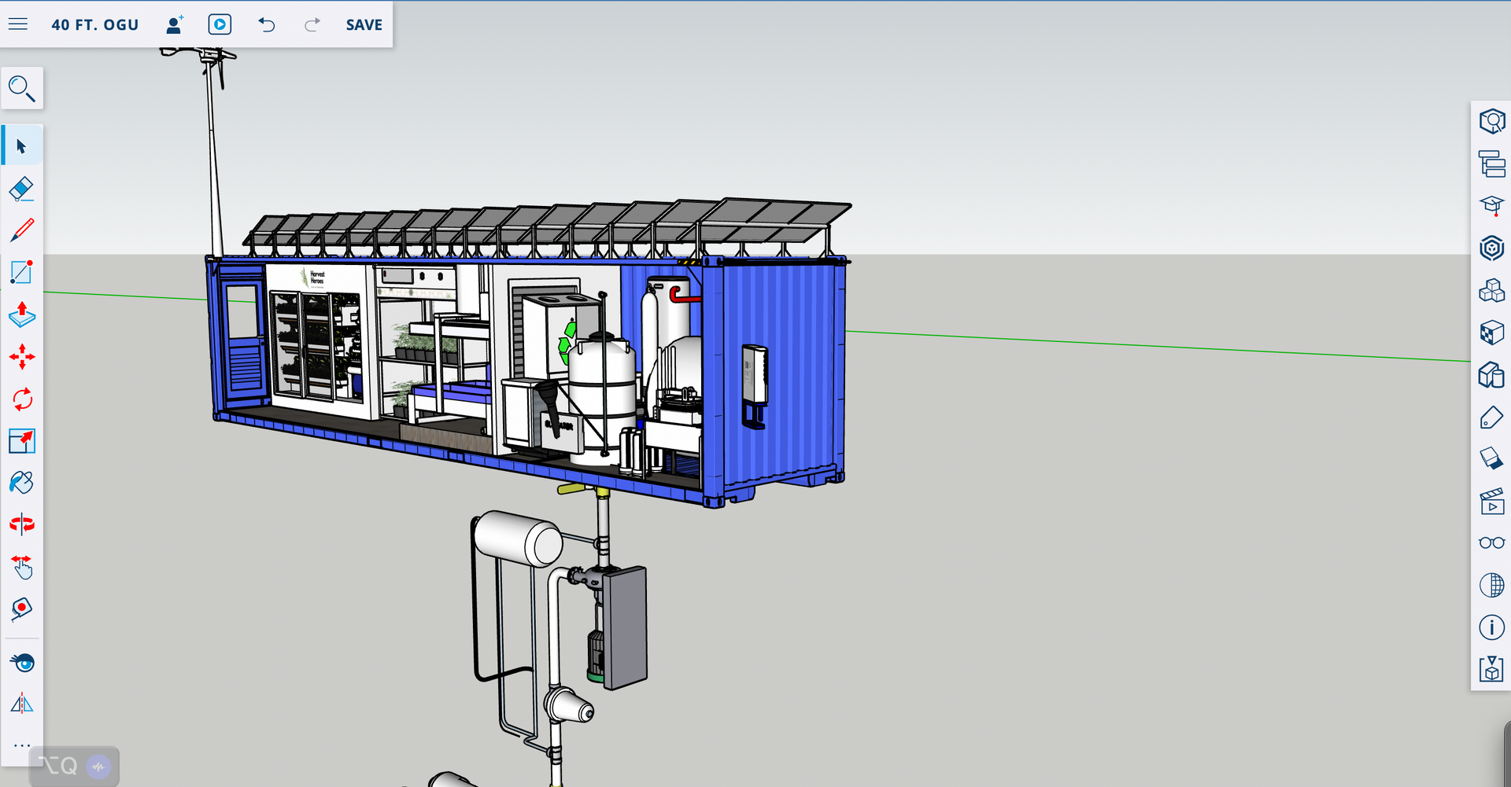
Task: Click the play video icon in top bar
Action: (x=220, y=24)
